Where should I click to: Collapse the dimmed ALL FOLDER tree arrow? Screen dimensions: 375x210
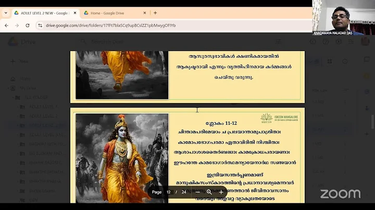(x=12, y=97)
